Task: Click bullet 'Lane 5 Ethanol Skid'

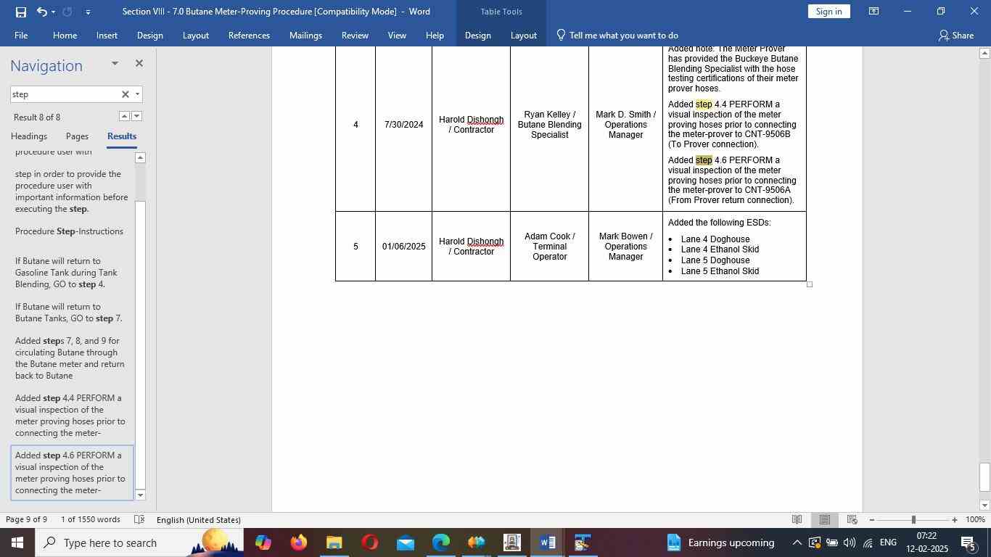Action: pos(720,271)
